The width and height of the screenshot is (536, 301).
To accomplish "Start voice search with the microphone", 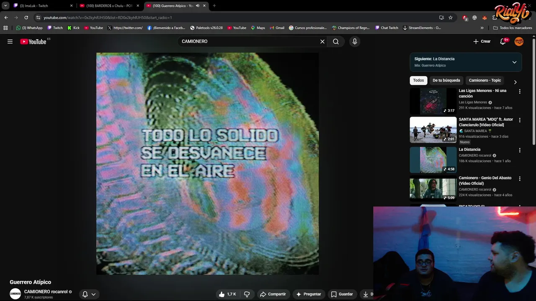I will (x=355, y=41).
